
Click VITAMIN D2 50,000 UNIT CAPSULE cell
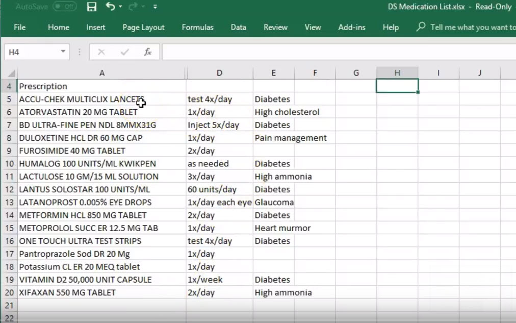coord(101,280)
